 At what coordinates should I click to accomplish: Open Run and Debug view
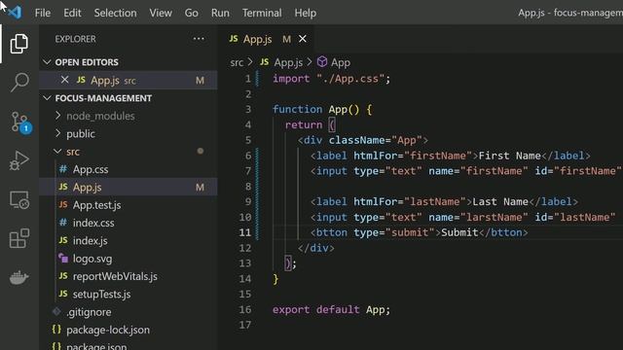click(x=18, y=160)
